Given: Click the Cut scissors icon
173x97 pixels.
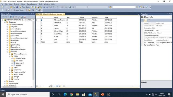Looking at the screenshot, I should pos(44,7).
